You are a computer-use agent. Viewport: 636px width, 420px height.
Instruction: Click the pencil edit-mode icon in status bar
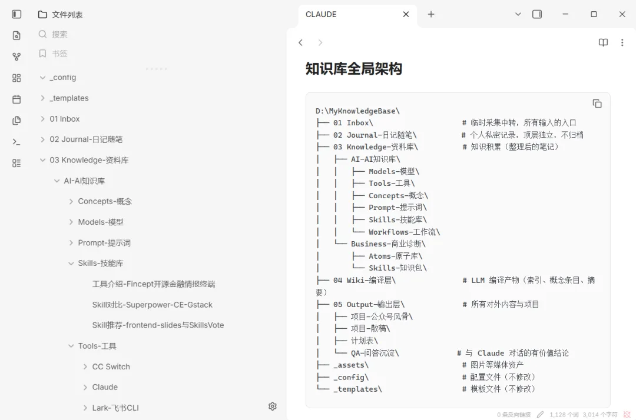(x=540, y=414)
